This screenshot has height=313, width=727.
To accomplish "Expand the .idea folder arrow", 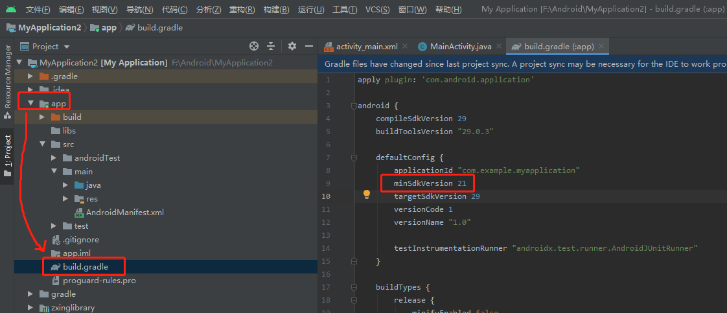I will [30, 89].
